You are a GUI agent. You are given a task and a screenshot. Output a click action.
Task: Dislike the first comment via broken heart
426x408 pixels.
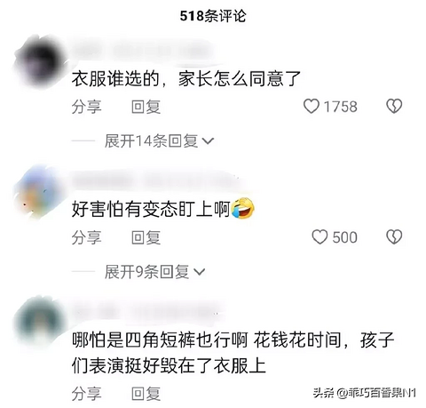click(394, 106)
